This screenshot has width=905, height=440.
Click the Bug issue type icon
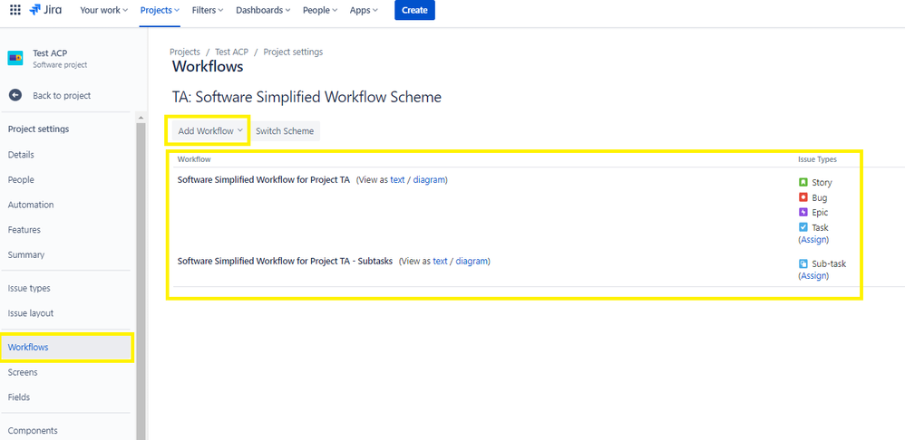click(803, 197)
